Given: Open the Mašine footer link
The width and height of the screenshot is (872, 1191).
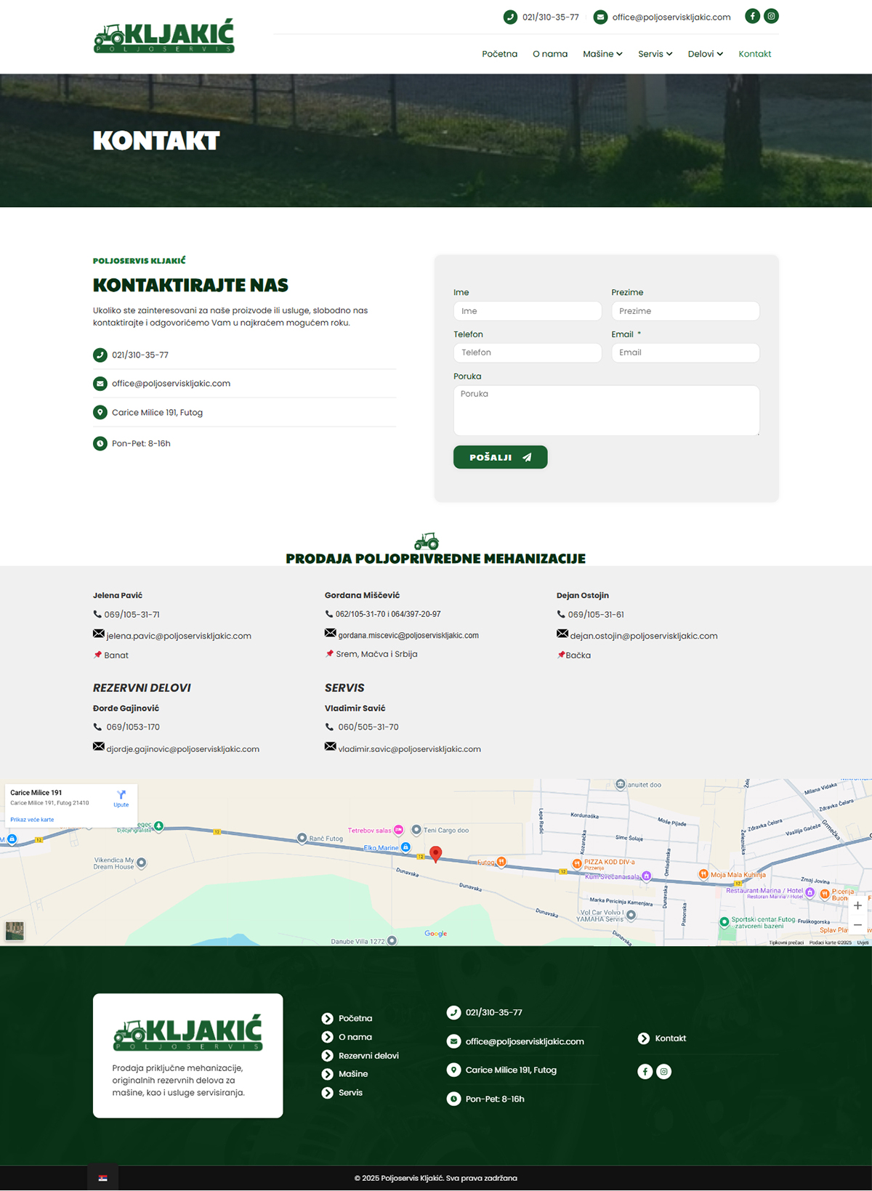Looking at the screenshot, I should [x=353, y=1074].
